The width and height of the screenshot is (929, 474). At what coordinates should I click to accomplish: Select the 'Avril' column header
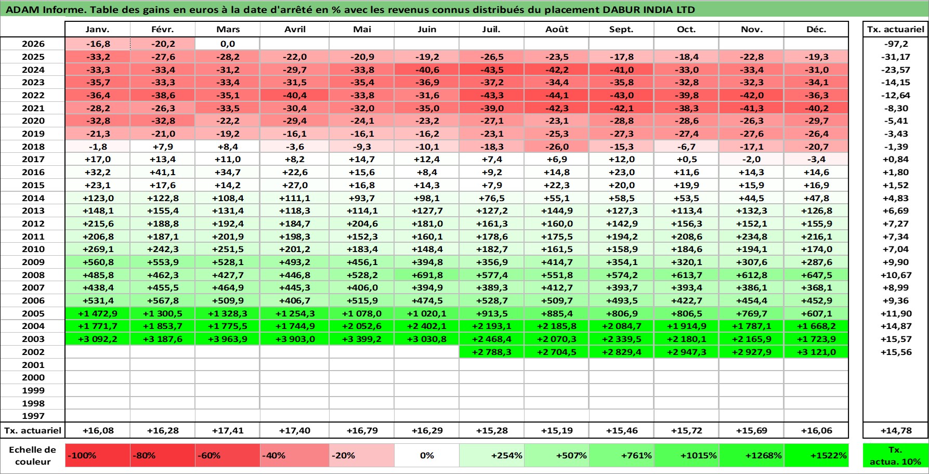click(295, 29)
